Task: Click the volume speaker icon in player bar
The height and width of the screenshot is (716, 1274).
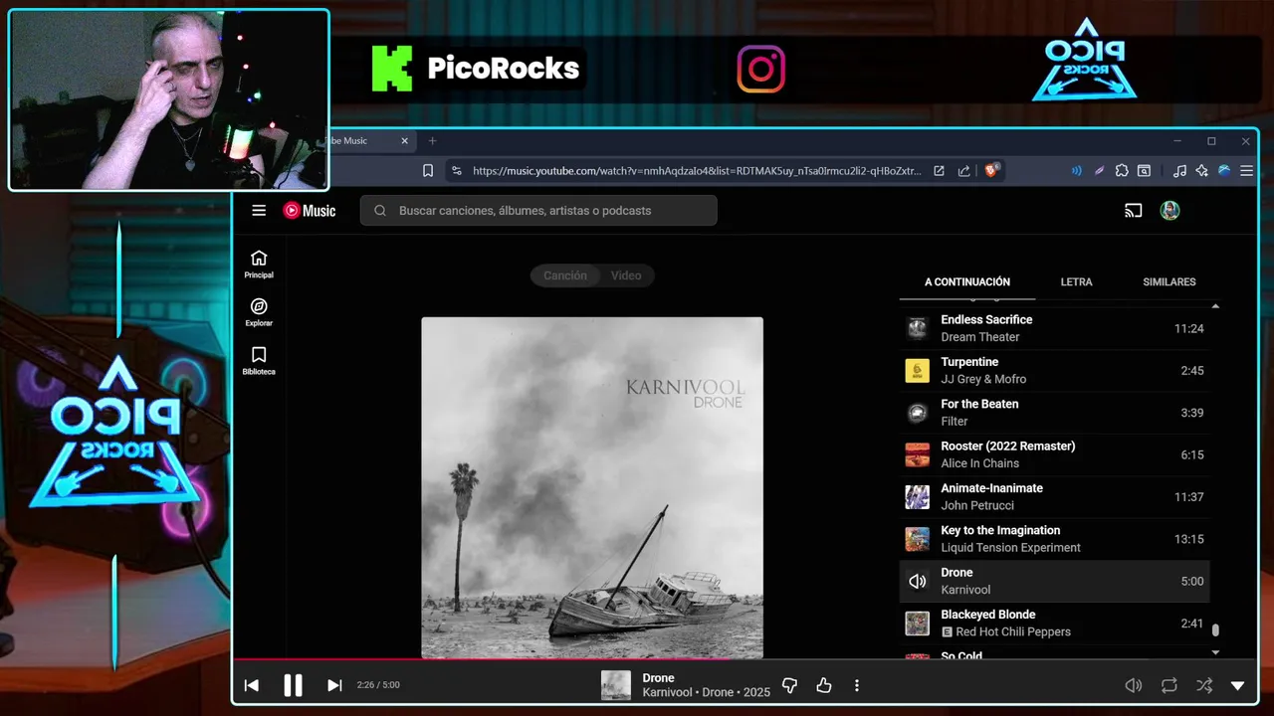Action: point(1133,685)
